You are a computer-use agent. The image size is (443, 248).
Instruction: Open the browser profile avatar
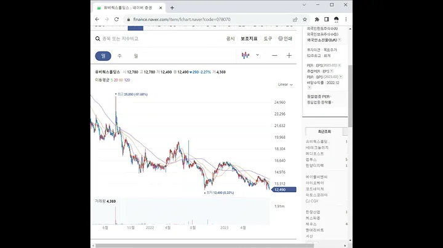tap(336, 19)
